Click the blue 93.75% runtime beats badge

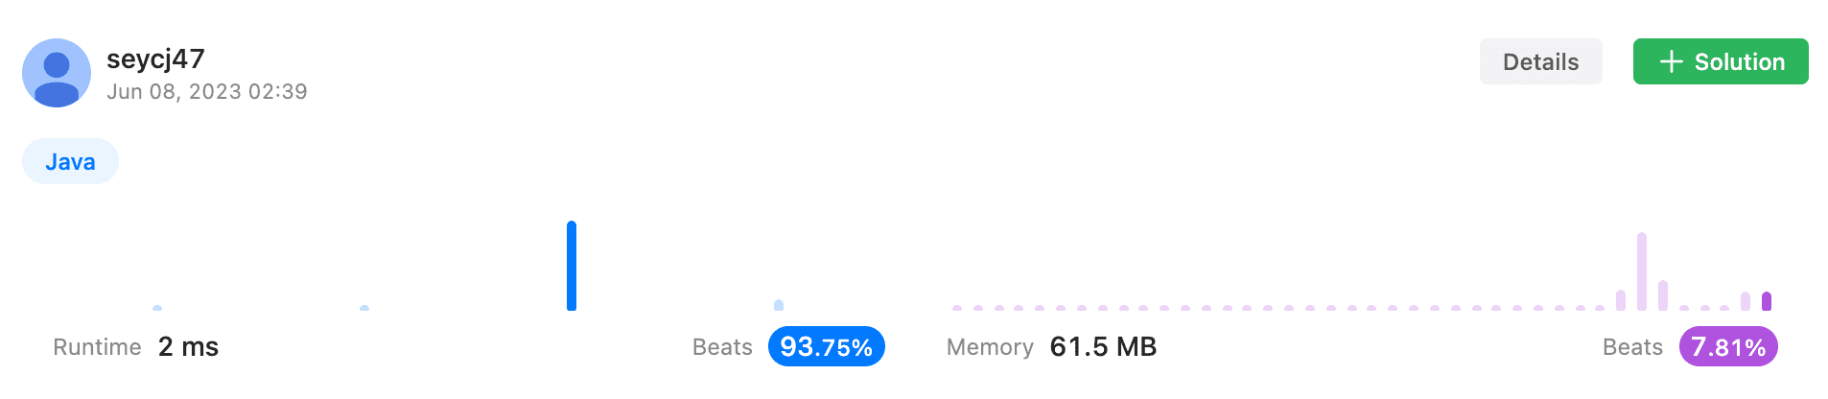tap(826, 346)
